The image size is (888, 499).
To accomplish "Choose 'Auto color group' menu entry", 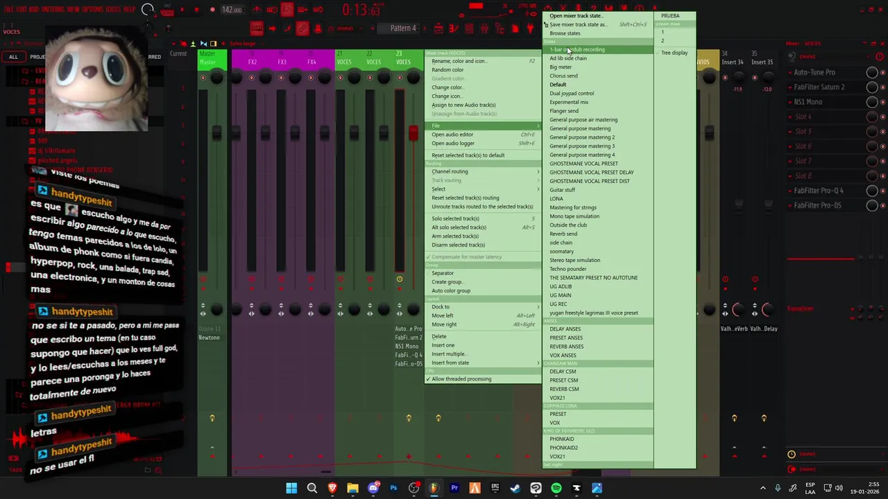I will 482,290.
